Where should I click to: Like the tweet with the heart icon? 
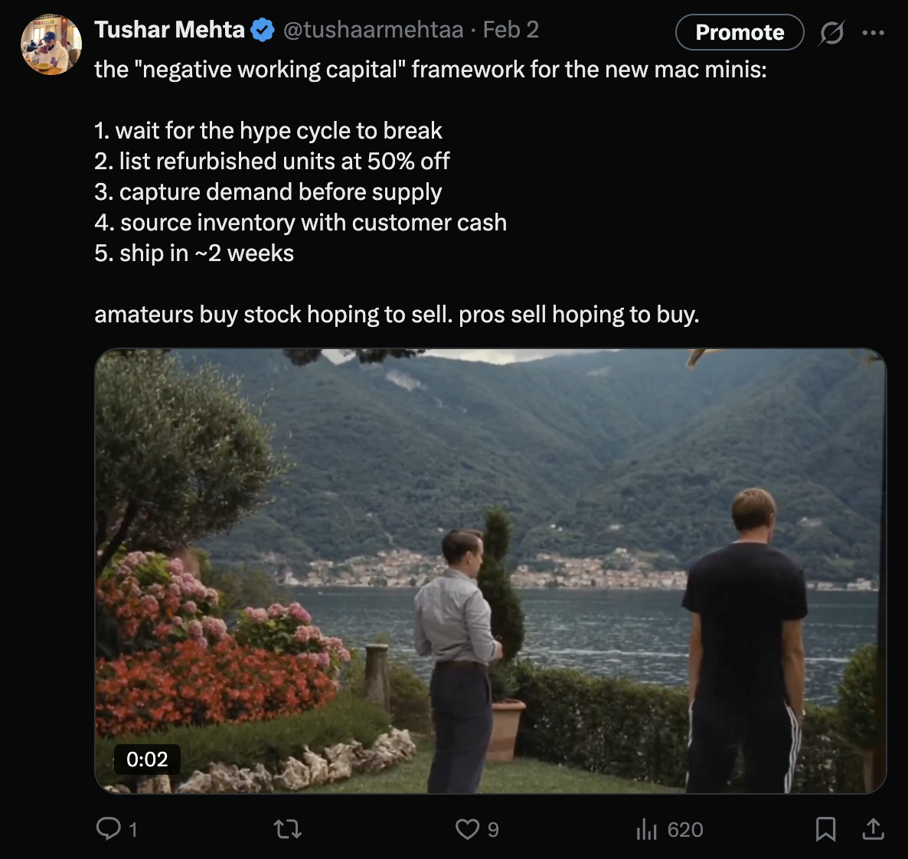467,829
